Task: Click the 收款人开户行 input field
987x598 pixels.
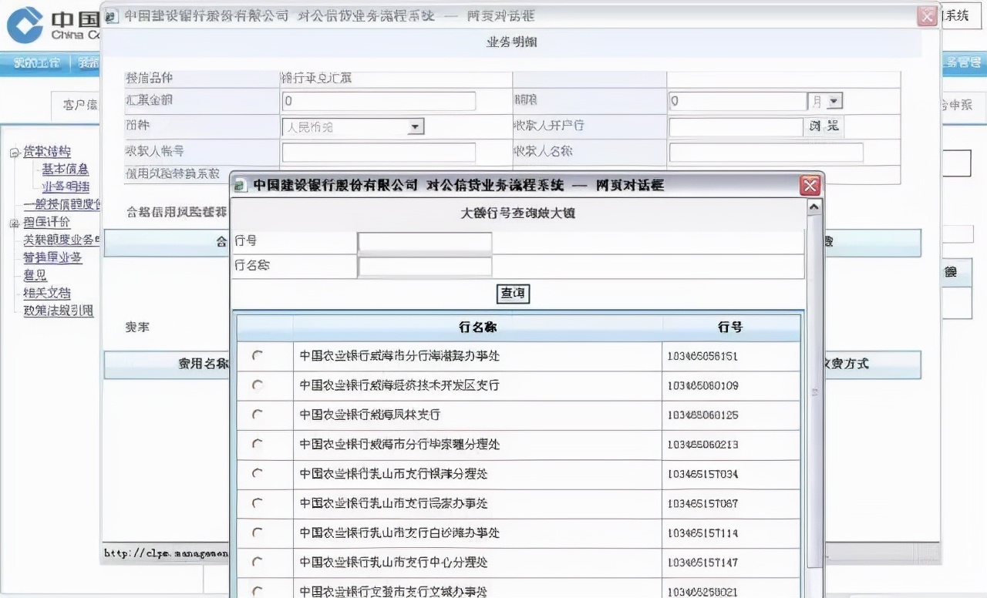Action: (x=736, y=127)
